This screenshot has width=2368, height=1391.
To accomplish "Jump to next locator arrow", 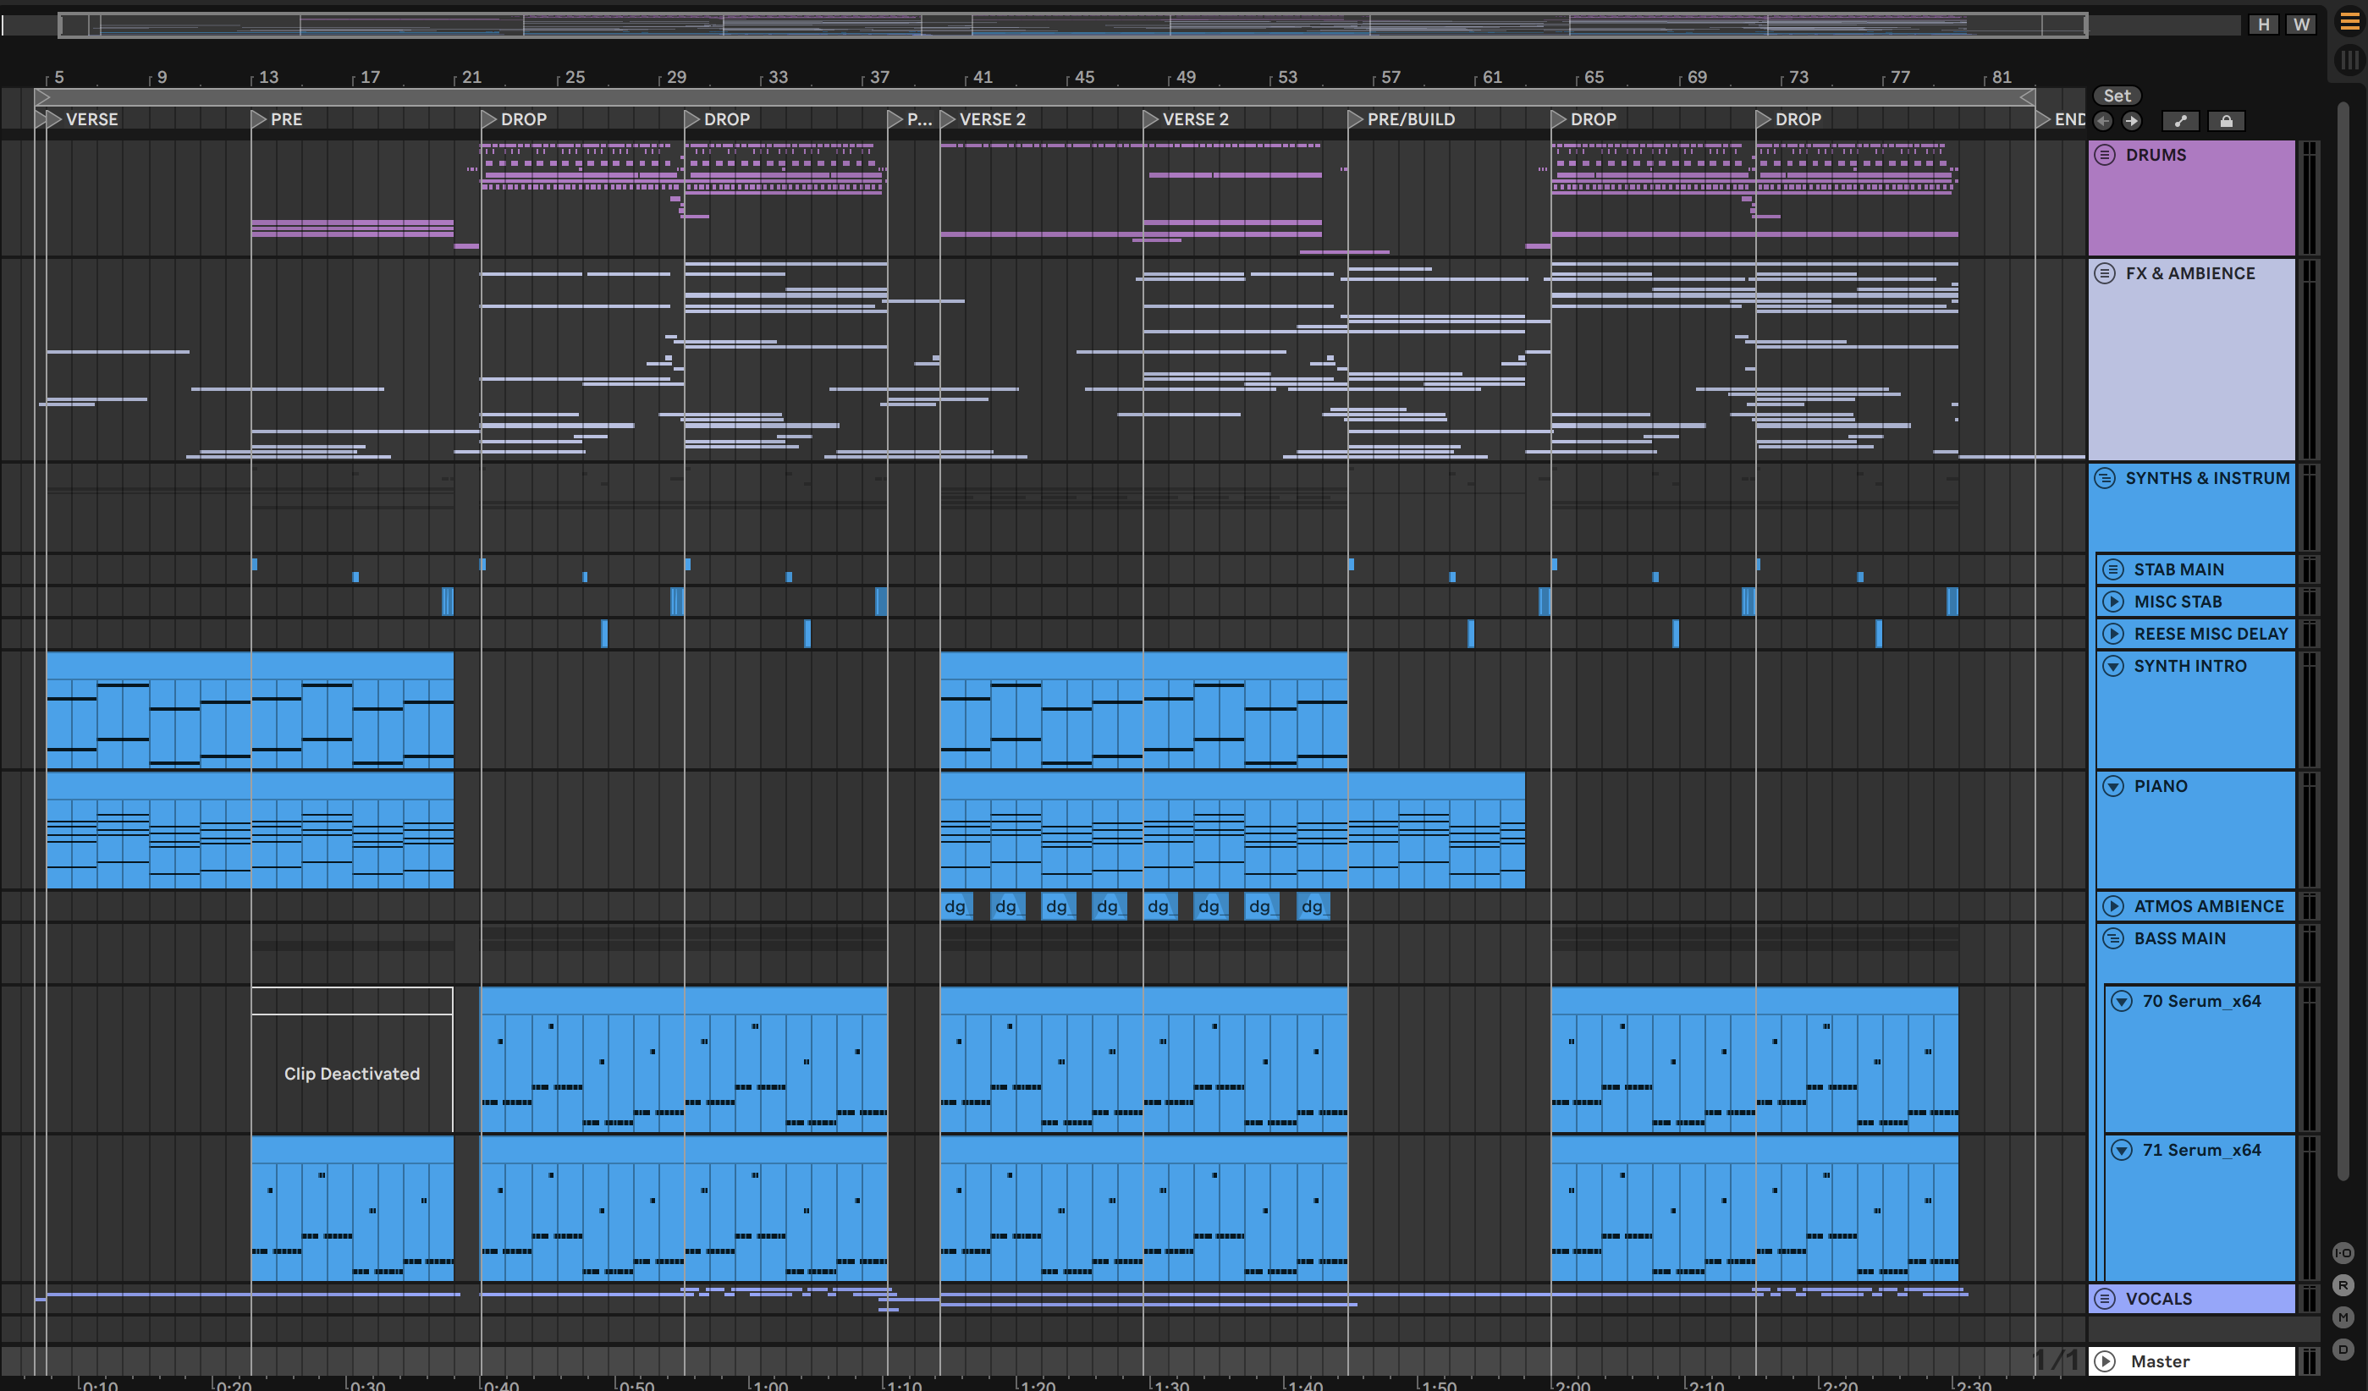I will pyautogui.click(x=2132, y=121).
